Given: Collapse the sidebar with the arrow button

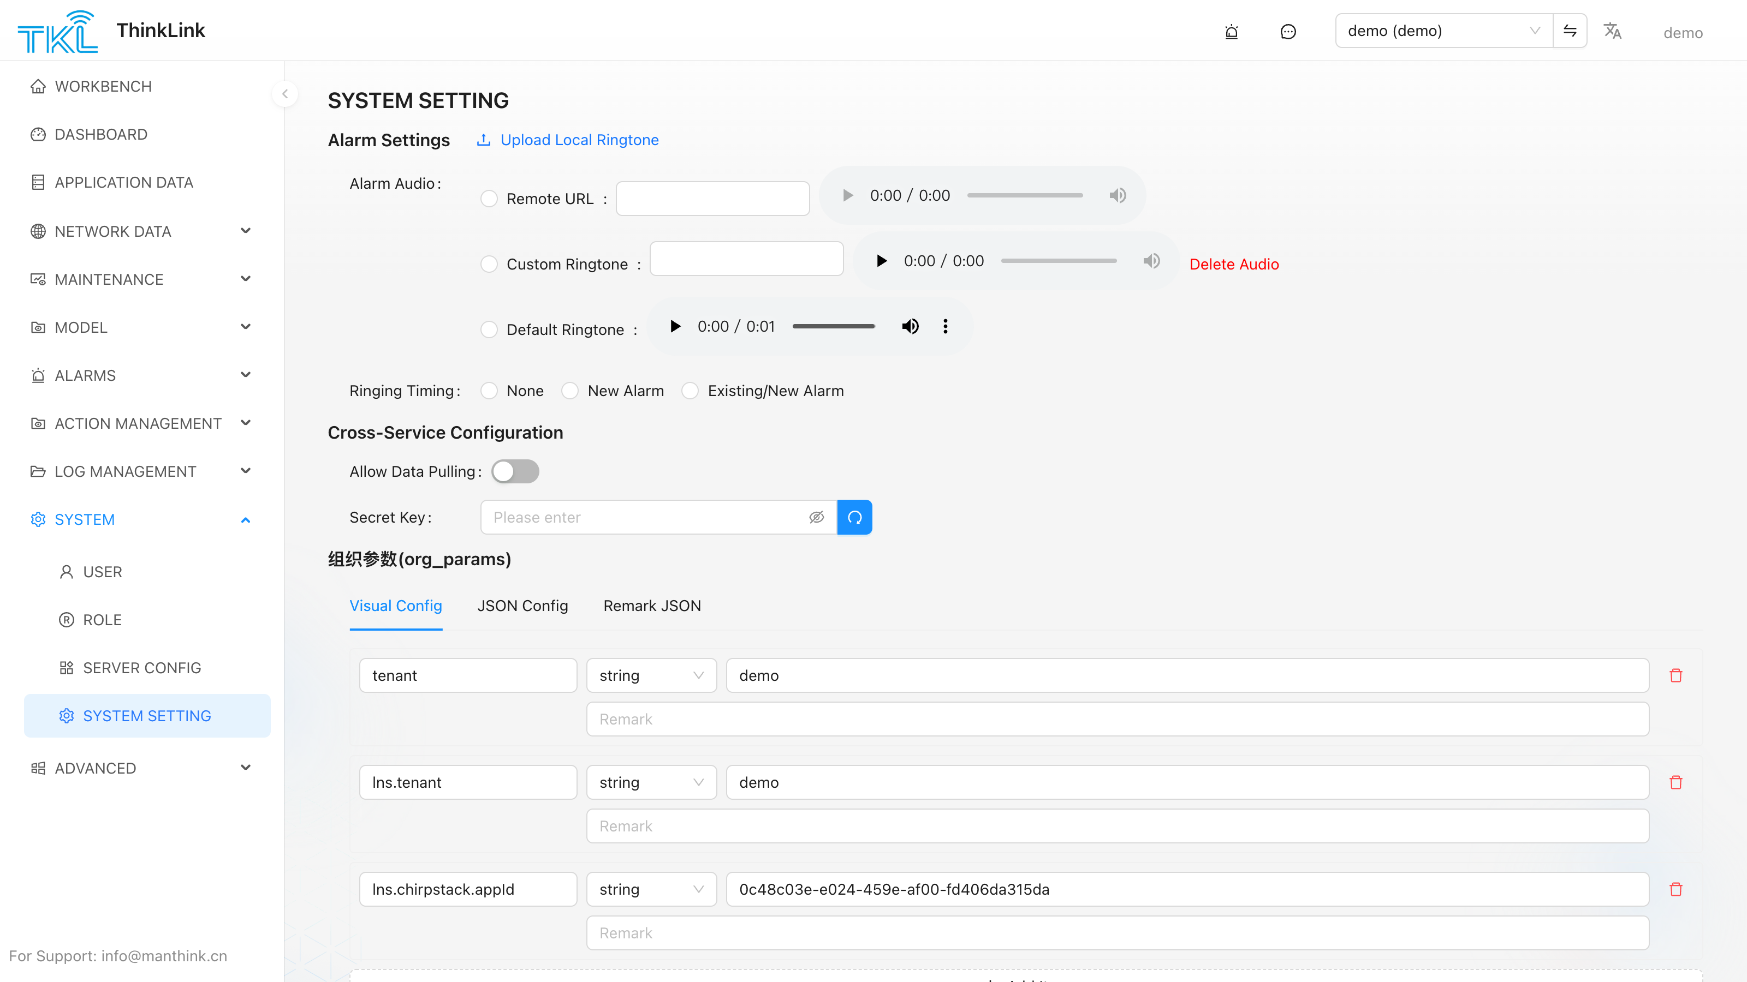Looking at the screenshot, I should pyautogui.click(x=285, y=93).
